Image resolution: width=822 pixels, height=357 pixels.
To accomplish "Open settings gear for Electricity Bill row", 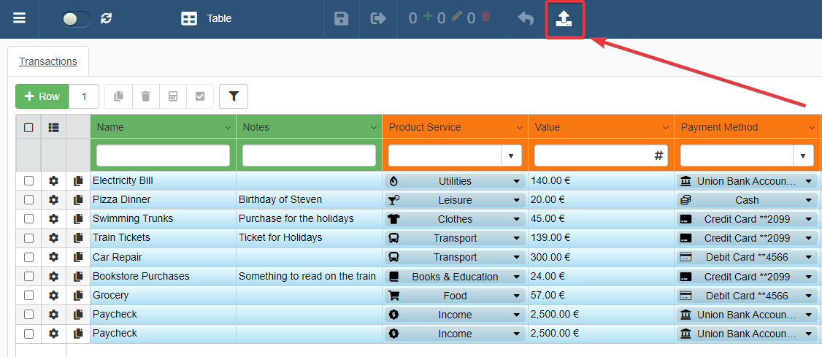I will (53, 181).
